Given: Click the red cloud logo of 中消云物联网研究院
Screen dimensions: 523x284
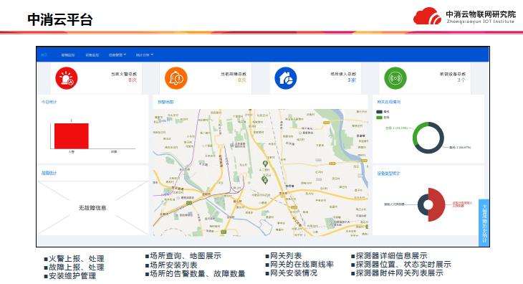Looking at the screenshot, I should pos(427,16).
